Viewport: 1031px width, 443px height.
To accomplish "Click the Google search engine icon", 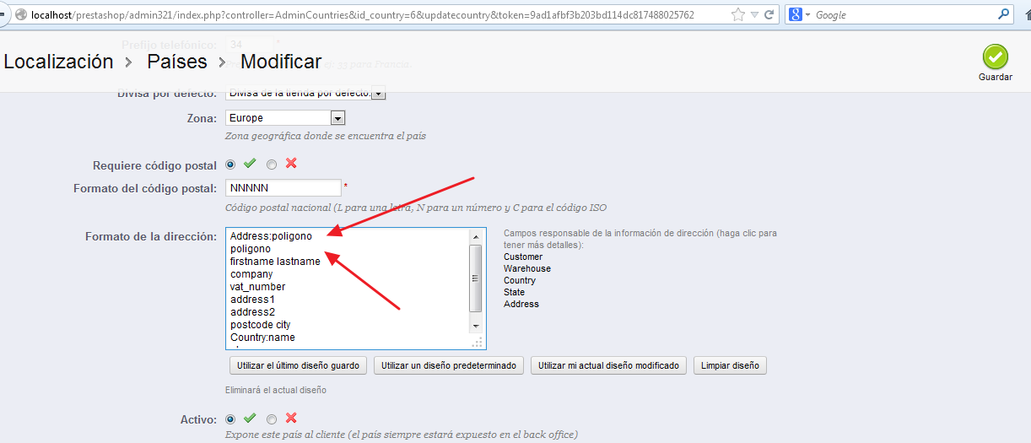I will coord(795,14).
